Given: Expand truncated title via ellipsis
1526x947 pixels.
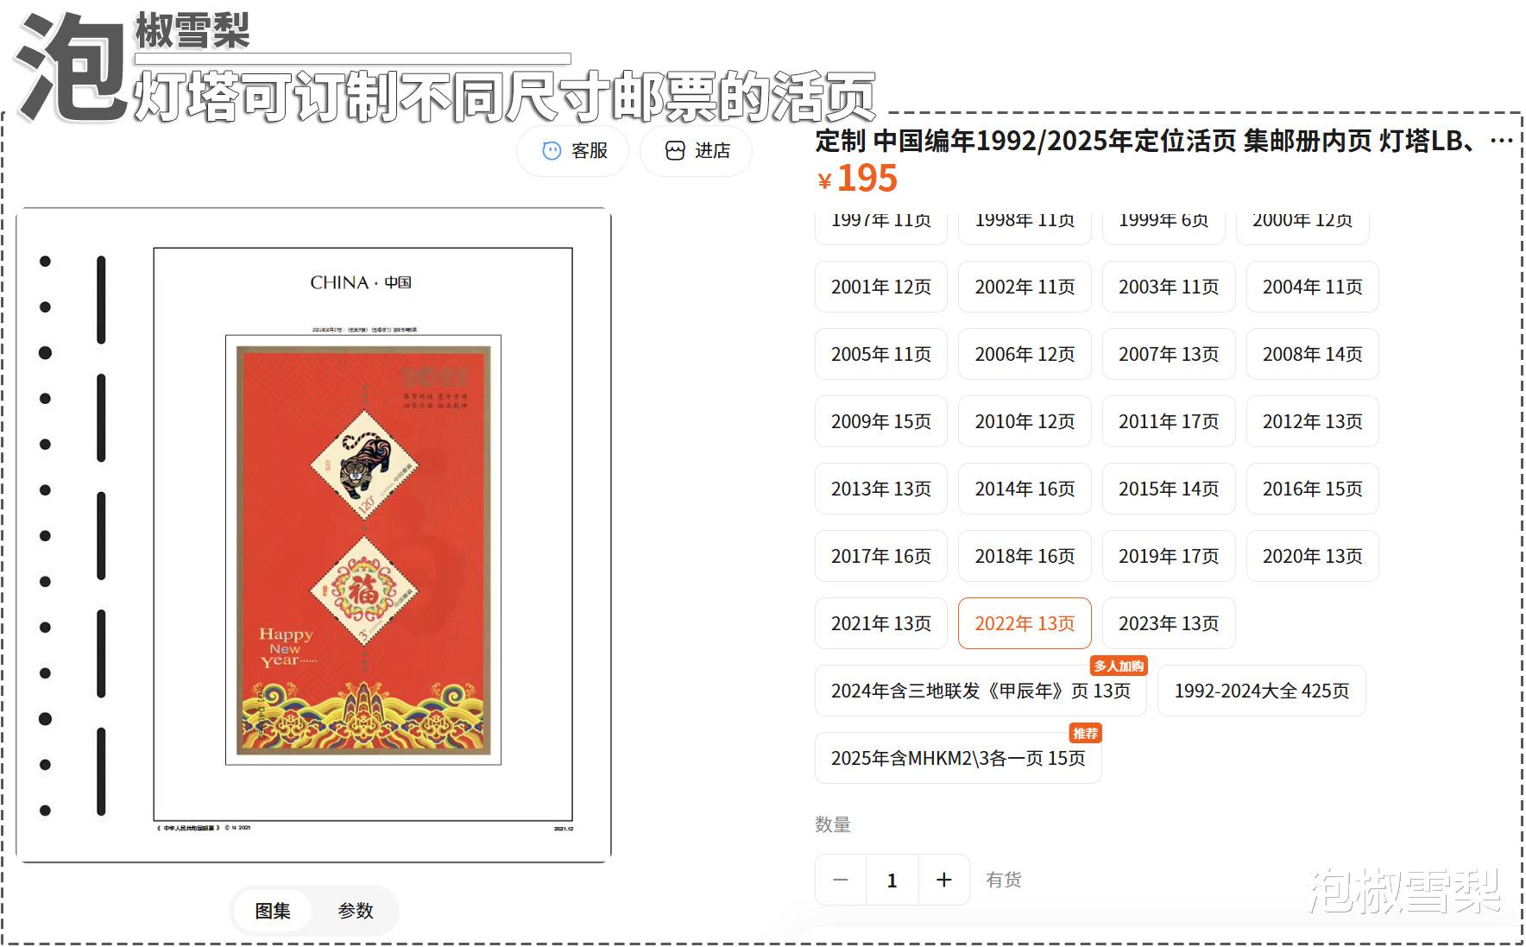Looking at the screenshot, I should [1501, 141].
